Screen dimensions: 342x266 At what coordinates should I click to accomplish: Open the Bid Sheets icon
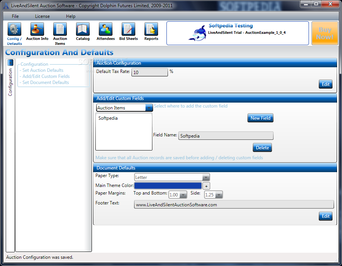coord(128,29)
